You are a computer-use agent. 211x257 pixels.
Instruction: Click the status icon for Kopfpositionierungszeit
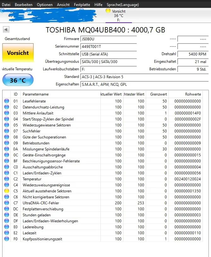(x=7, y=239)
